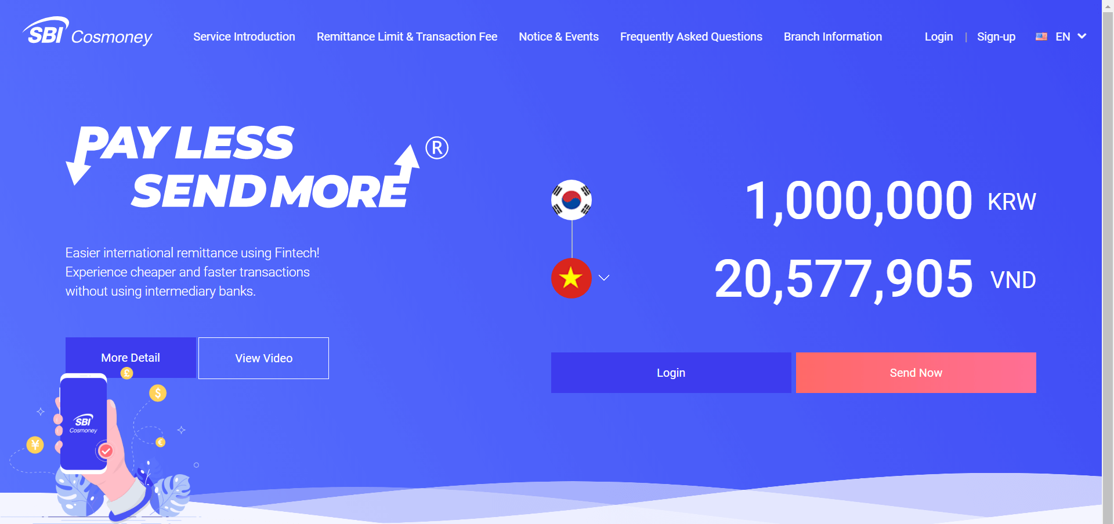Open Remittance Limit & Transaction Fee
This screenshot has width=1114, height=524.
(x=406, y=36)
